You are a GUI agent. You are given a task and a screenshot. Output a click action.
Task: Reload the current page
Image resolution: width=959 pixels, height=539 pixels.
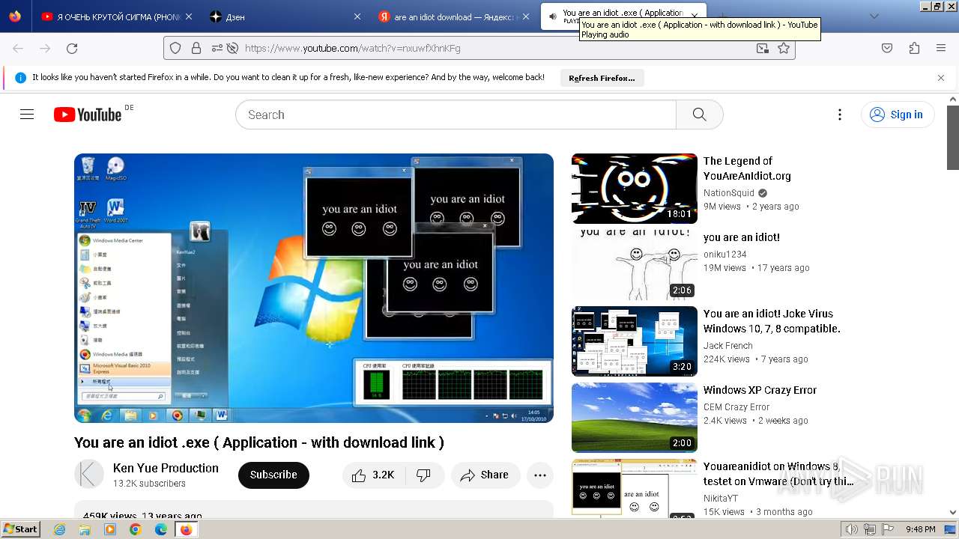(x=72, y=48)
